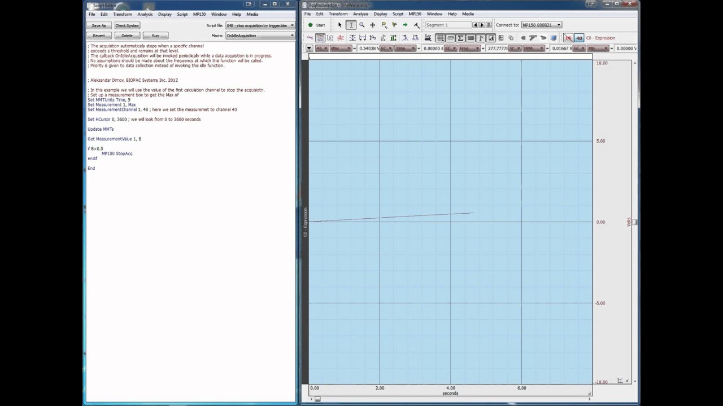Open File menu in Script Editor
This screenshot has width=723, height=406.
[x=92, y=14]
